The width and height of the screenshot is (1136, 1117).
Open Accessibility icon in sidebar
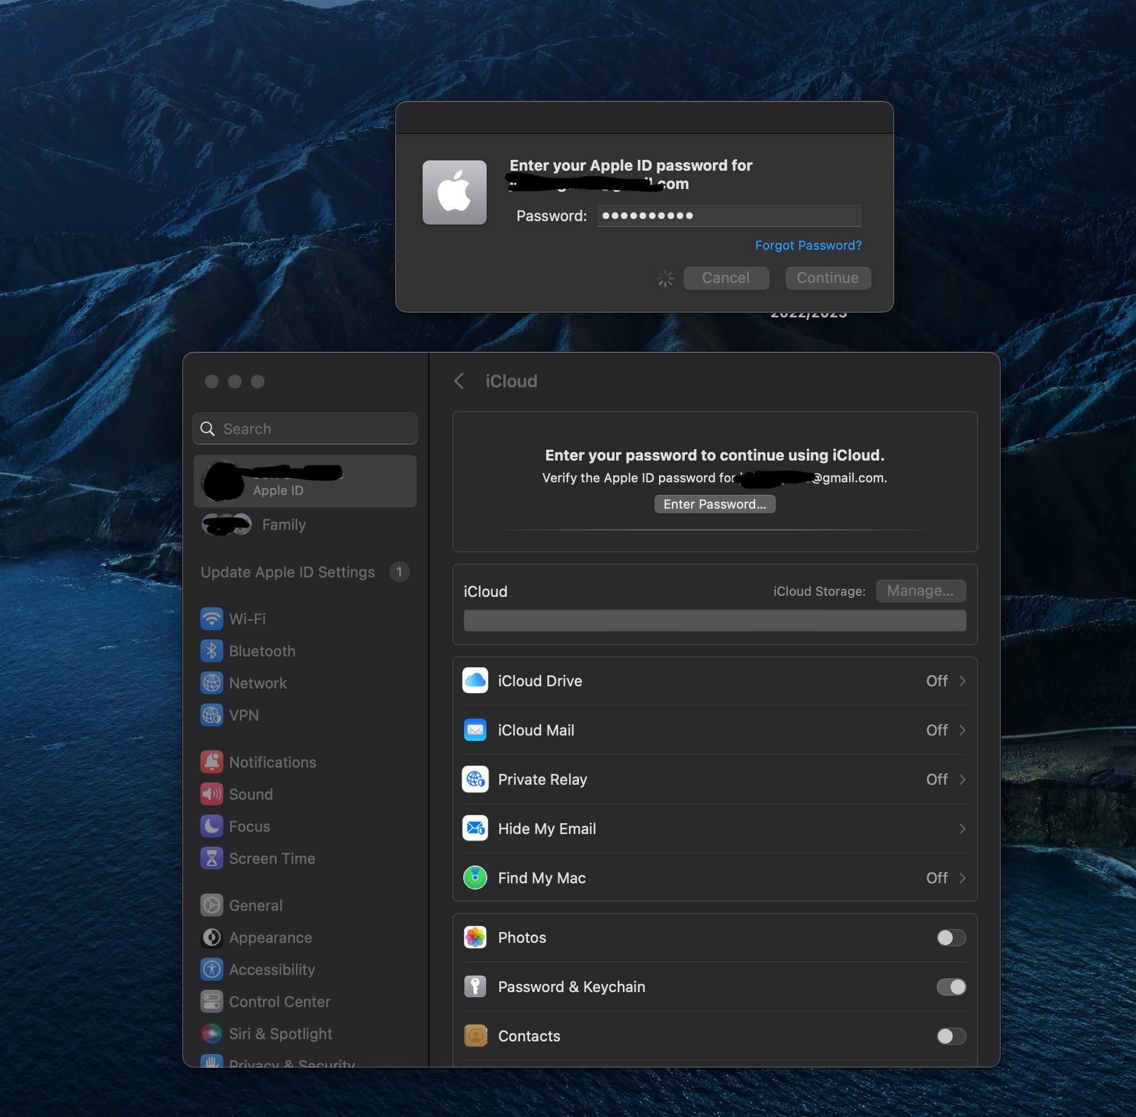pyautogui.click(x=211, y=969)
